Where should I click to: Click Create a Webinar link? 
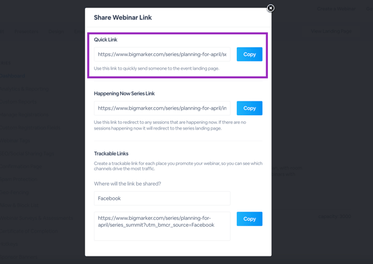(x=336, y=9)
